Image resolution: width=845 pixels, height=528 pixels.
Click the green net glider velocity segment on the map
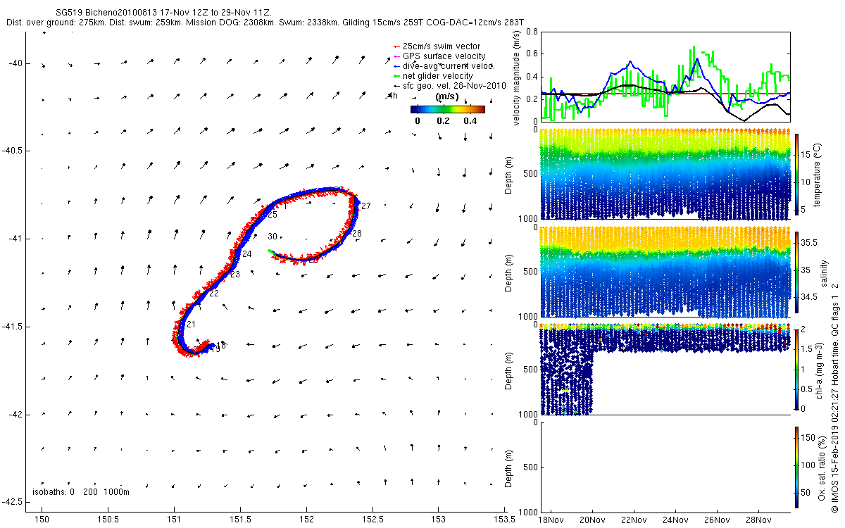click(271, 252)
